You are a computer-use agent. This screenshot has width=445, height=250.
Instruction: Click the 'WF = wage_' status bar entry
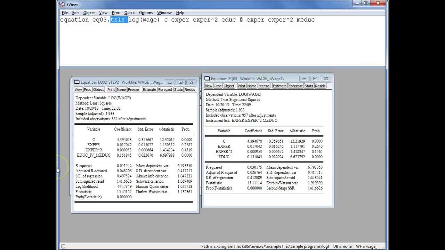366,247
